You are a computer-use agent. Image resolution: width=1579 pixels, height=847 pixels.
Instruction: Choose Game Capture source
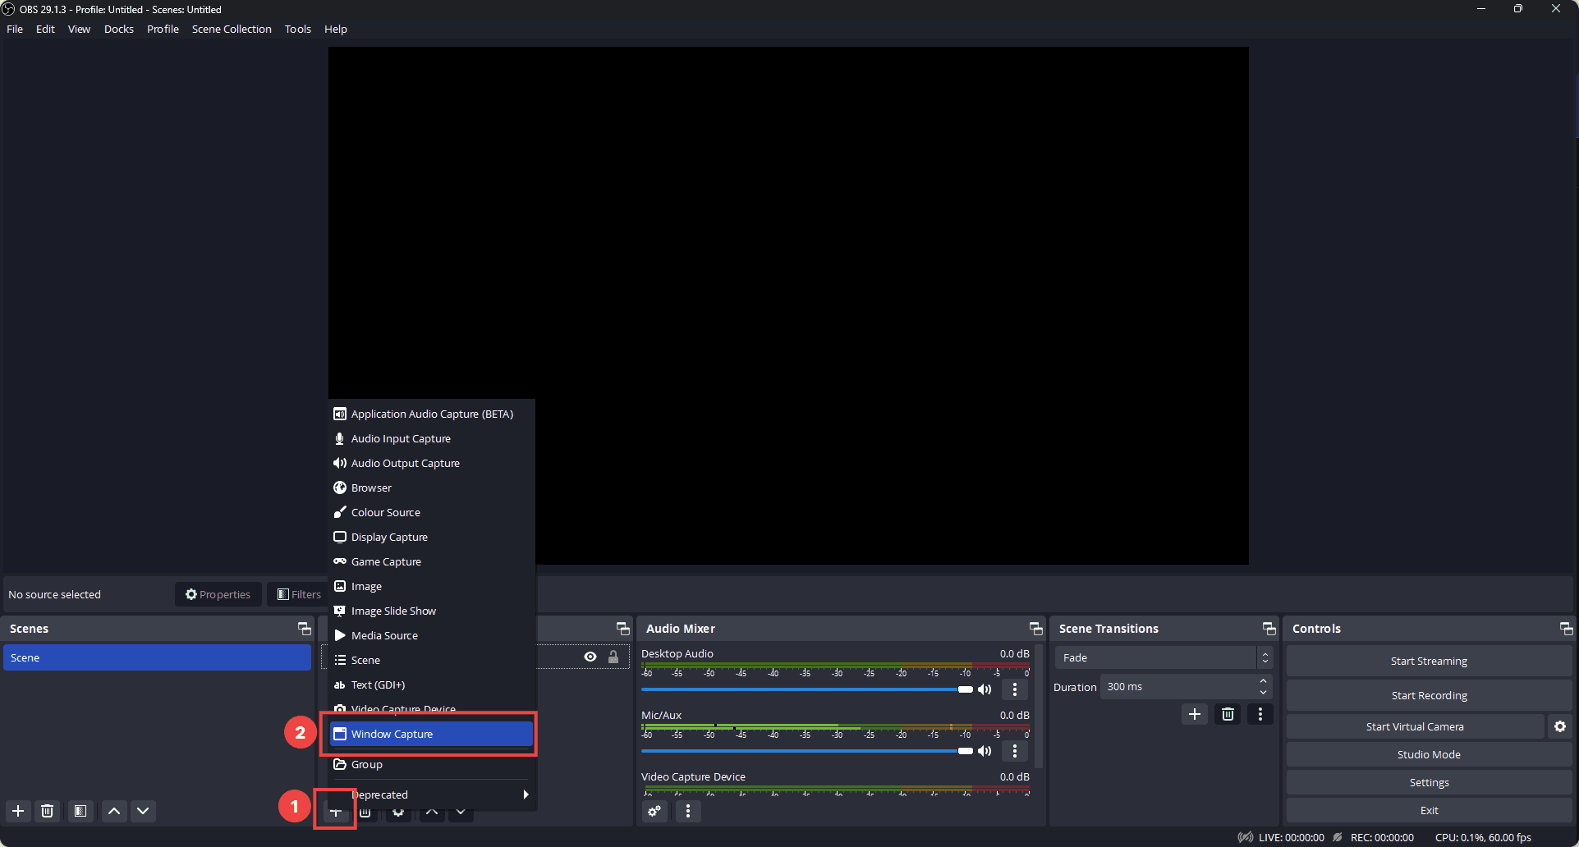click(432, 561)
